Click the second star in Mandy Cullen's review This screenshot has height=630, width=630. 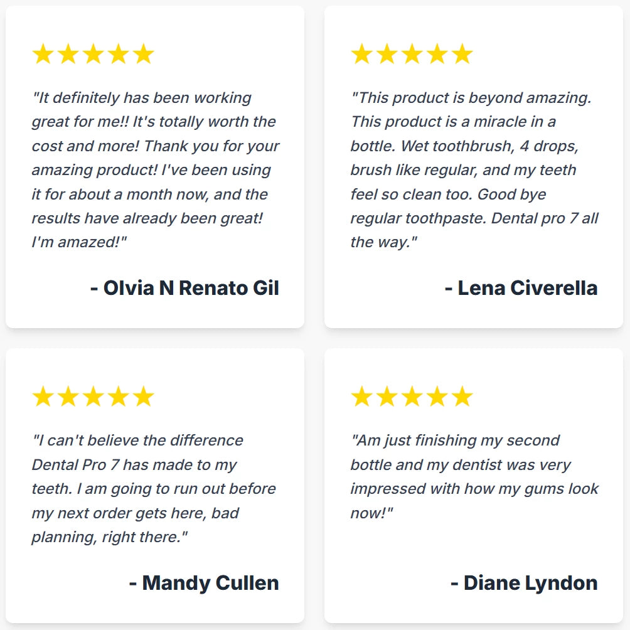pyautogui.click(x=68, y=397)
